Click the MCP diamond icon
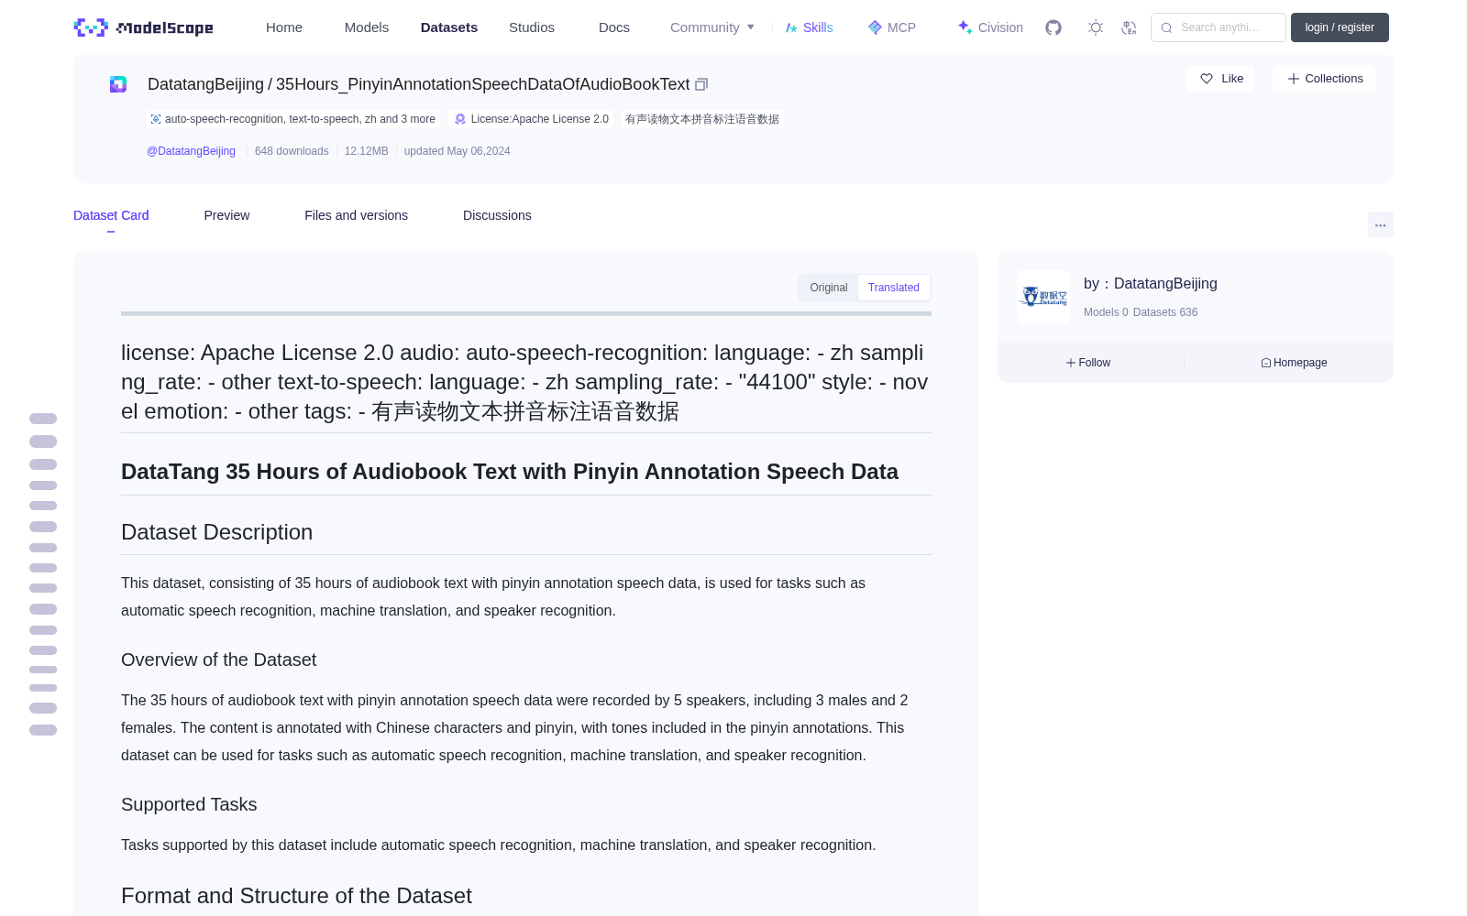The image size is (1467, 916). 875,27
